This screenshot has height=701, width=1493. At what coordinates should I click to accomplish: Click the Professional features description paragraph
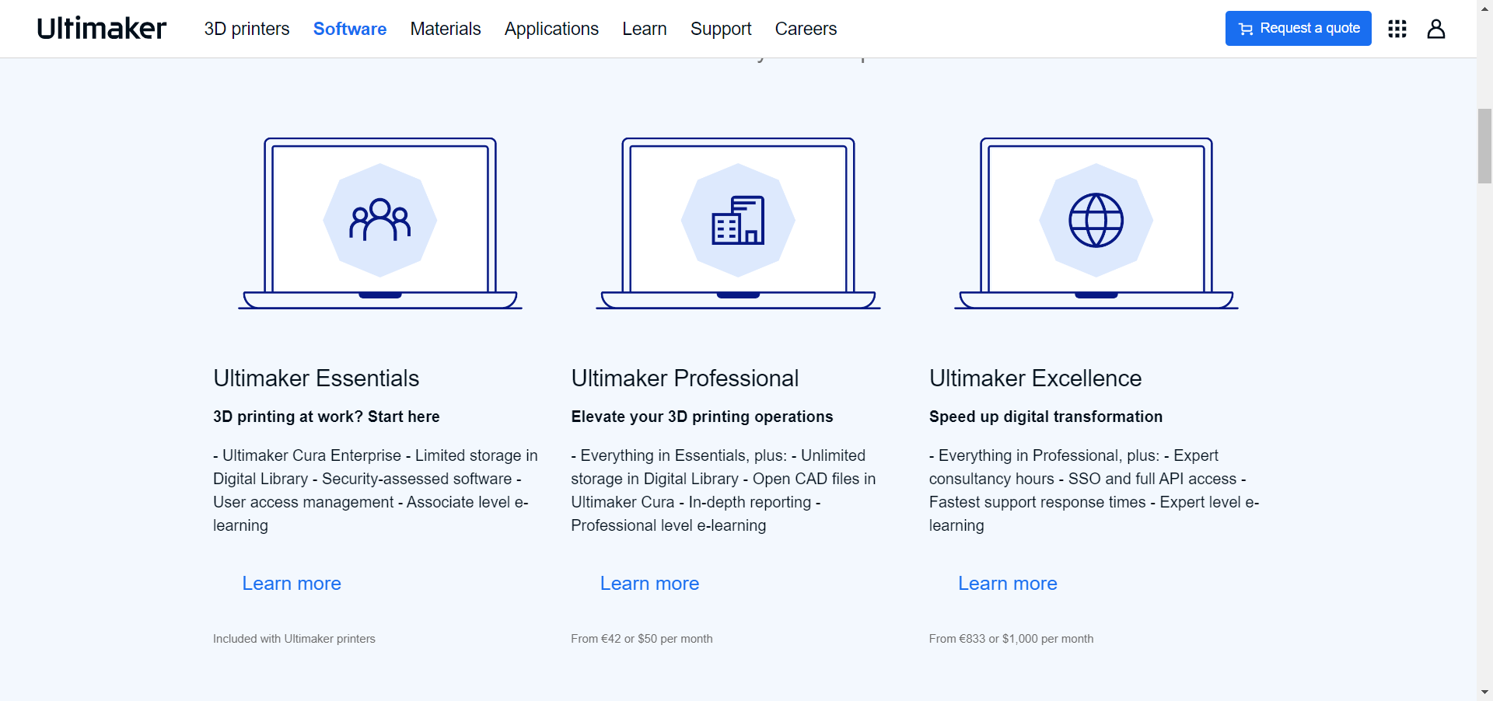tap(724, 490)
